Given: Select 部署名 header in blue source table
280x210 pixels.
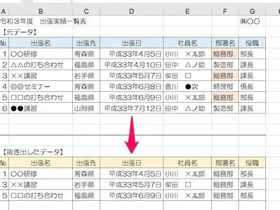Looking at the screenshot, I should [x=225, y=43].
